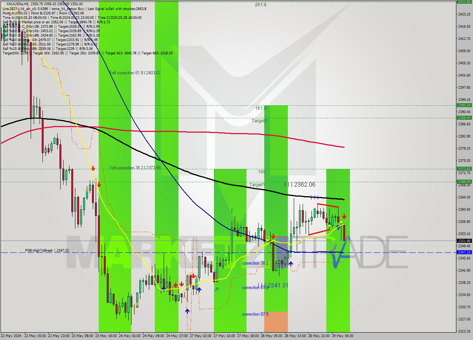Screen dimensions: 473x340
Task: Click the 23 May 08:00 time label
Action: point(82,336)
